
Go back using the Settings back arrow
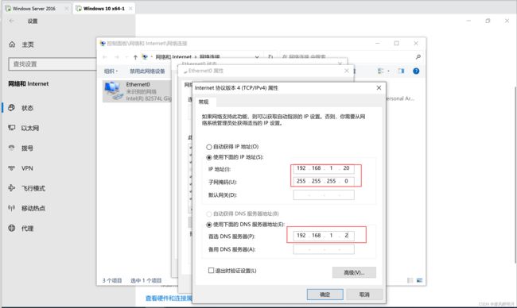tap(12, 21)
